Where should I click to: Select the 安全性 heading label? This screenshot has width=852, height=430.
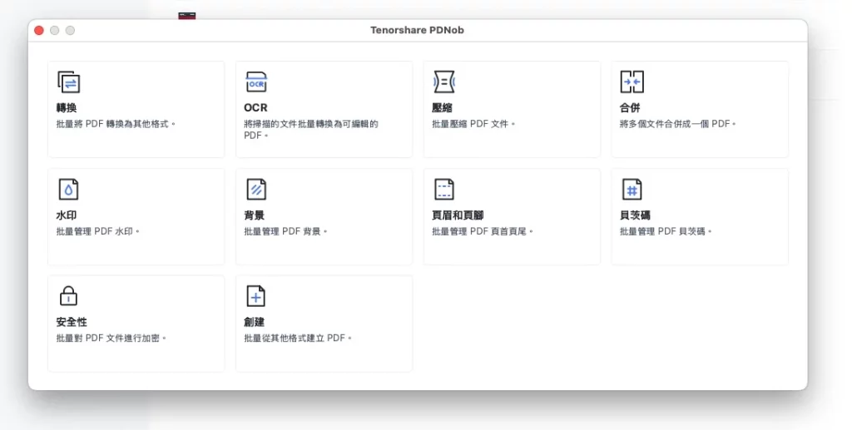click(72, 322)
